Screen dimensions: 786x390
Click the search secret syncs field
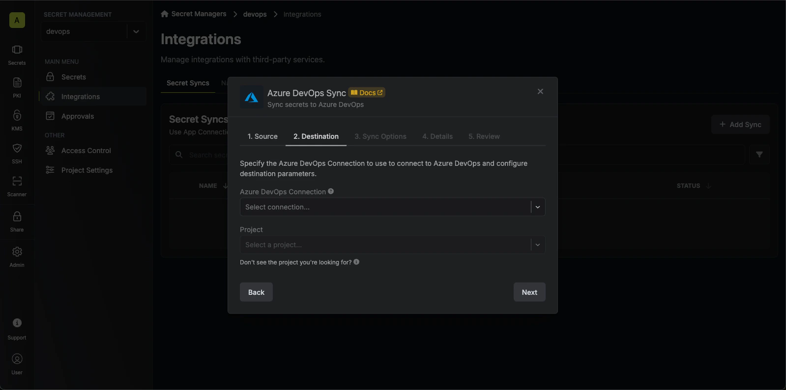point(457,155)
